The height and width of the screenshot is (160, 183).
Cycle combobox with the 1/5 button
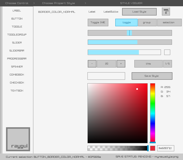coord(167,64)
